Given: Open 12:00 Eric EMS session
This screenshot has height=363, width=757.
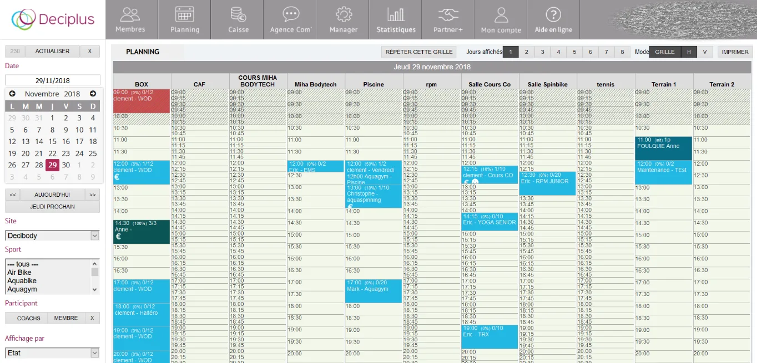Looking at the screenshot, I should (315, 166).
